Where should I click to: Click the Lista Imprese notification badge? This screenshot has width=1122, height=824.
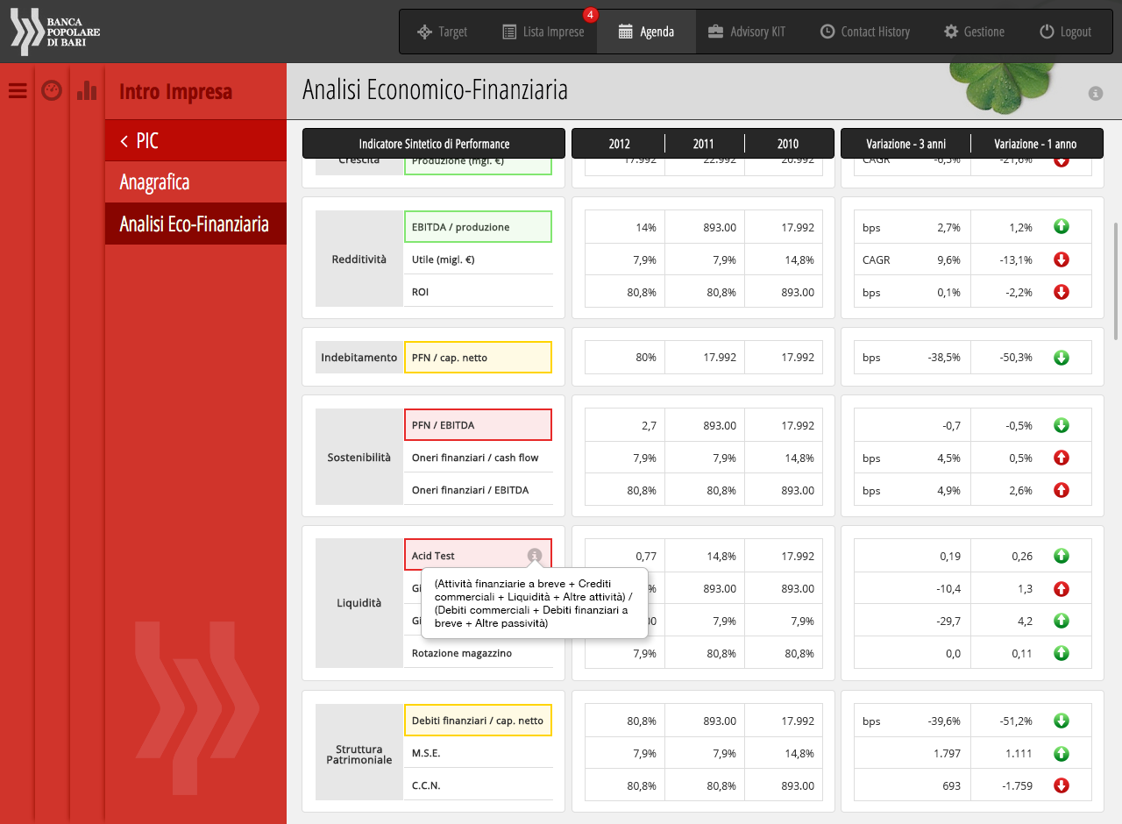coord(590,15)
